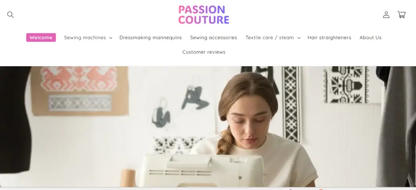Click the account login icon

click(x=386, y=15)
